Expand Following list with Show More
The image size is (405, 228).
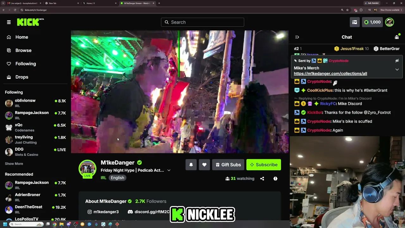point(14,164)
